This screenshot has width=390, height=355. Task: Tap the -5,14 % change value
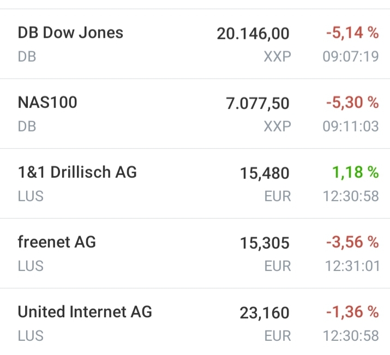(x=352, y=33)
